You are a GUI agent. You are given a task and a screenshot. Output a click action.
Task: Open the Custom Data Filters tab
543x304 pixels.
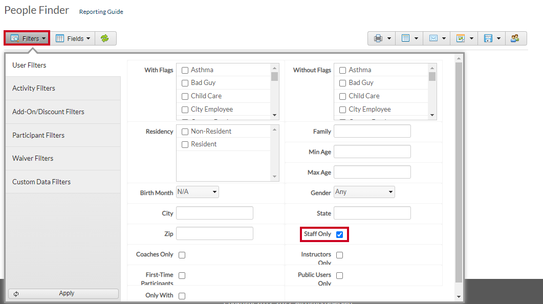click(63, 182)
